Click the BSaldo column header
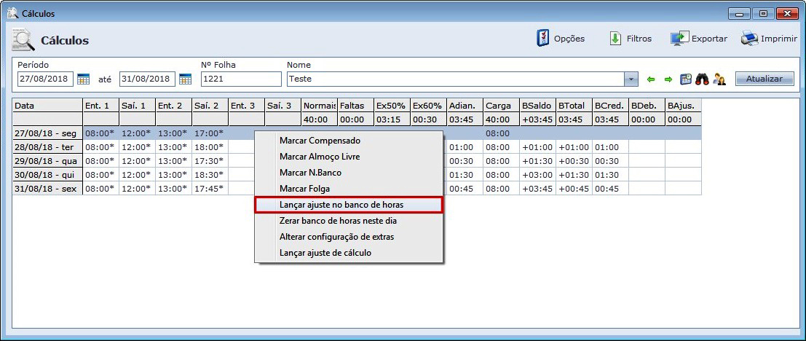The height and width of the screenshot is (341, 806). click(x=537, y=106)
